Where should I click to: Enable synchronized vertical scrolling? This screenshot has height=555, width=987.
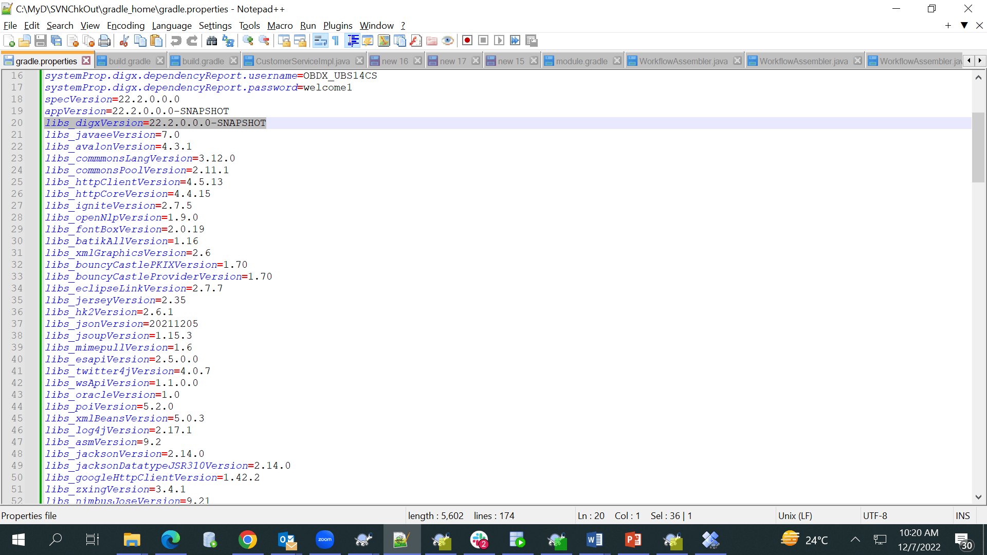click(x=284, y=41)
